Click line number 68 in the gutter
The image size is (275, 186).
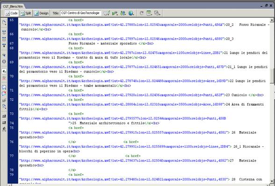[x=12, y=48]
